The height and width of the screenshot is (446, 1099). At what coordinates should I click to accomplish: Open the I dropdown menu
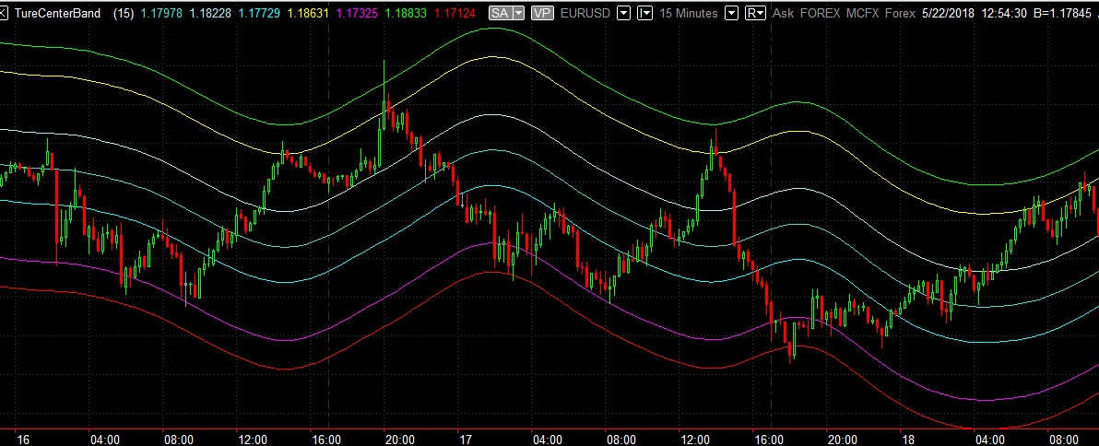tap(644, 13)
